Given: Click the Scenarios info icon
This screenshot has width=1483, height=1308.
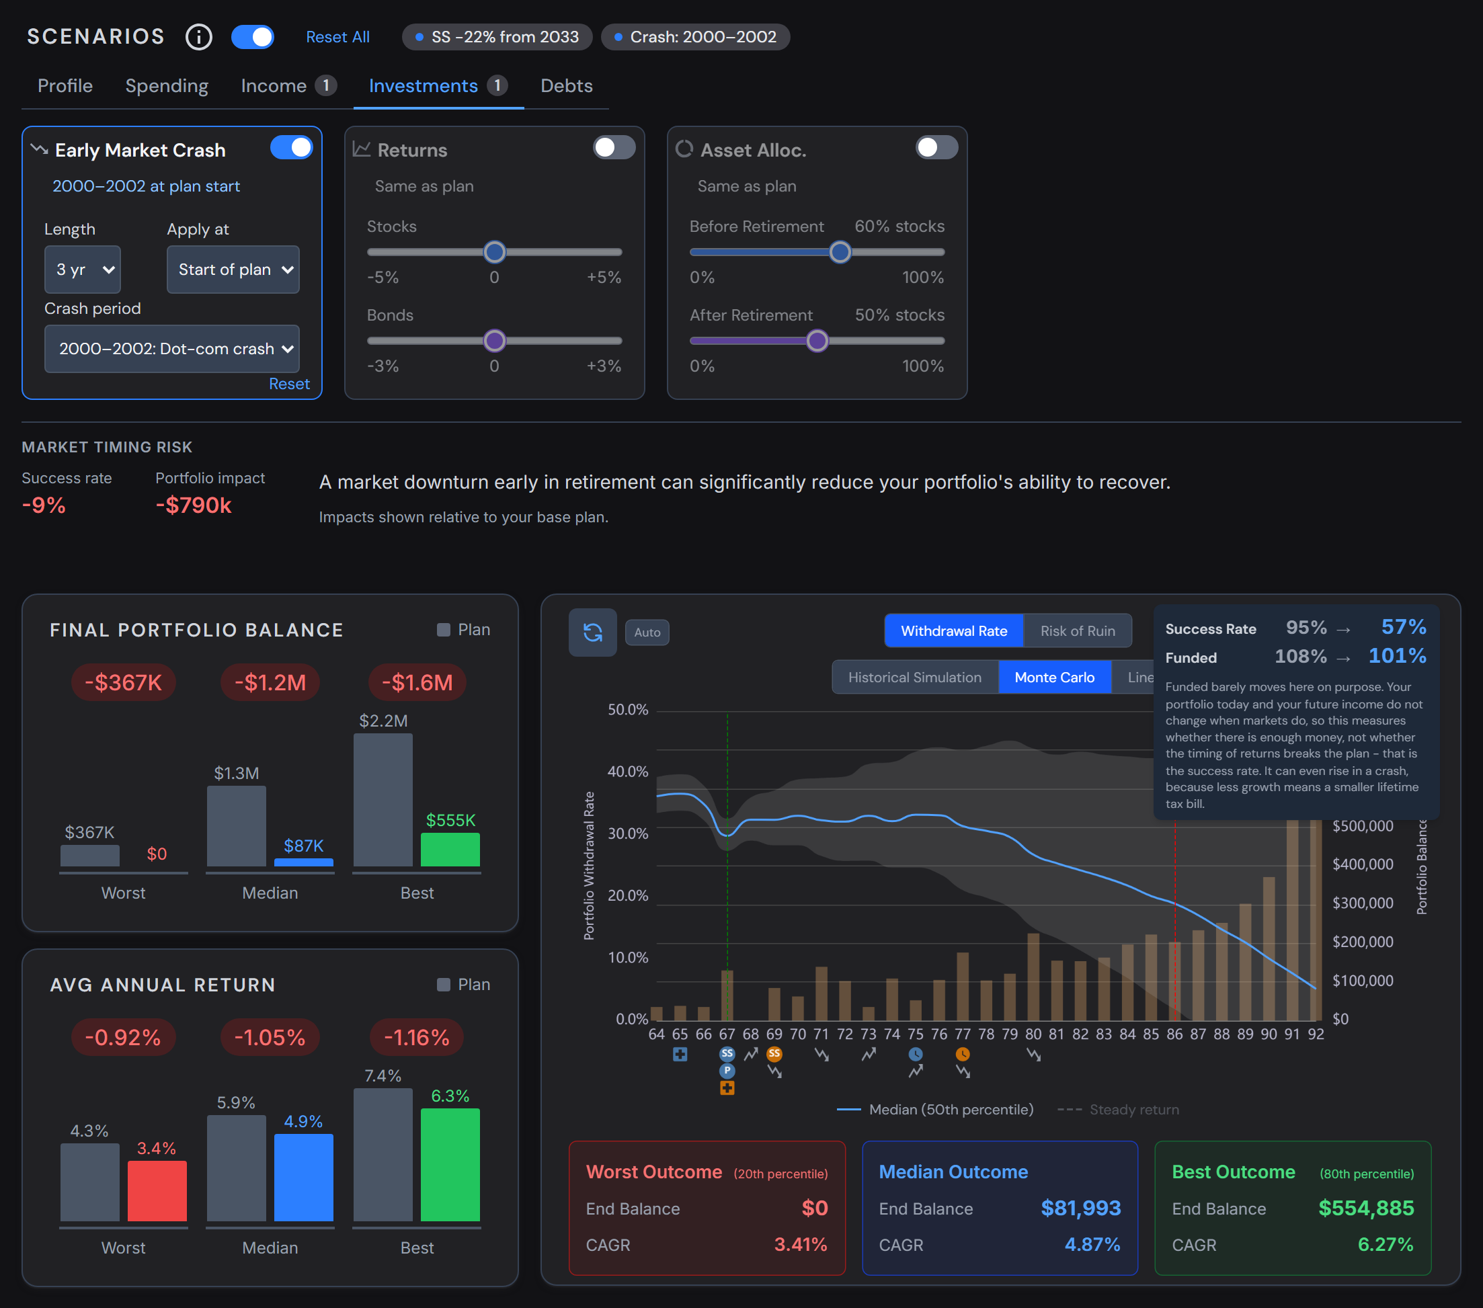Looking at the screenshot, I should click(x=199, y=37).
